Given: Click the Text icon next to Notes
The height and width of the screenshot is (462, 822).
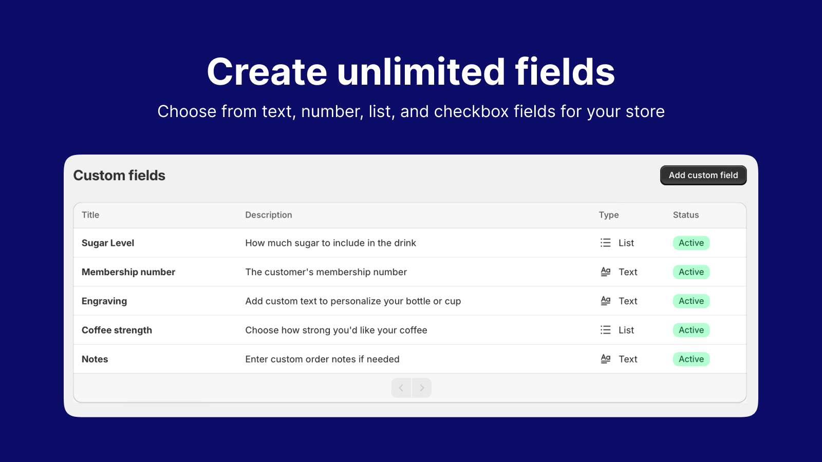Looking at the screenshot, I should point(606,358).
